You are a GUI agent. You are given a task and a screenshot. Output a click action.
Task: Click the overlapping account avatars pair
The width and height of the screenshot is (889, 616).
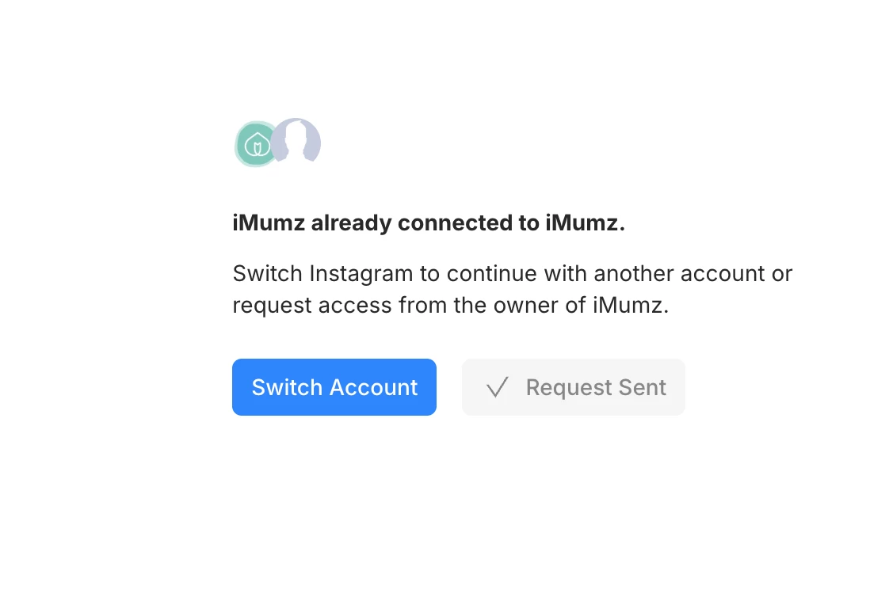(x=277, y=143)
